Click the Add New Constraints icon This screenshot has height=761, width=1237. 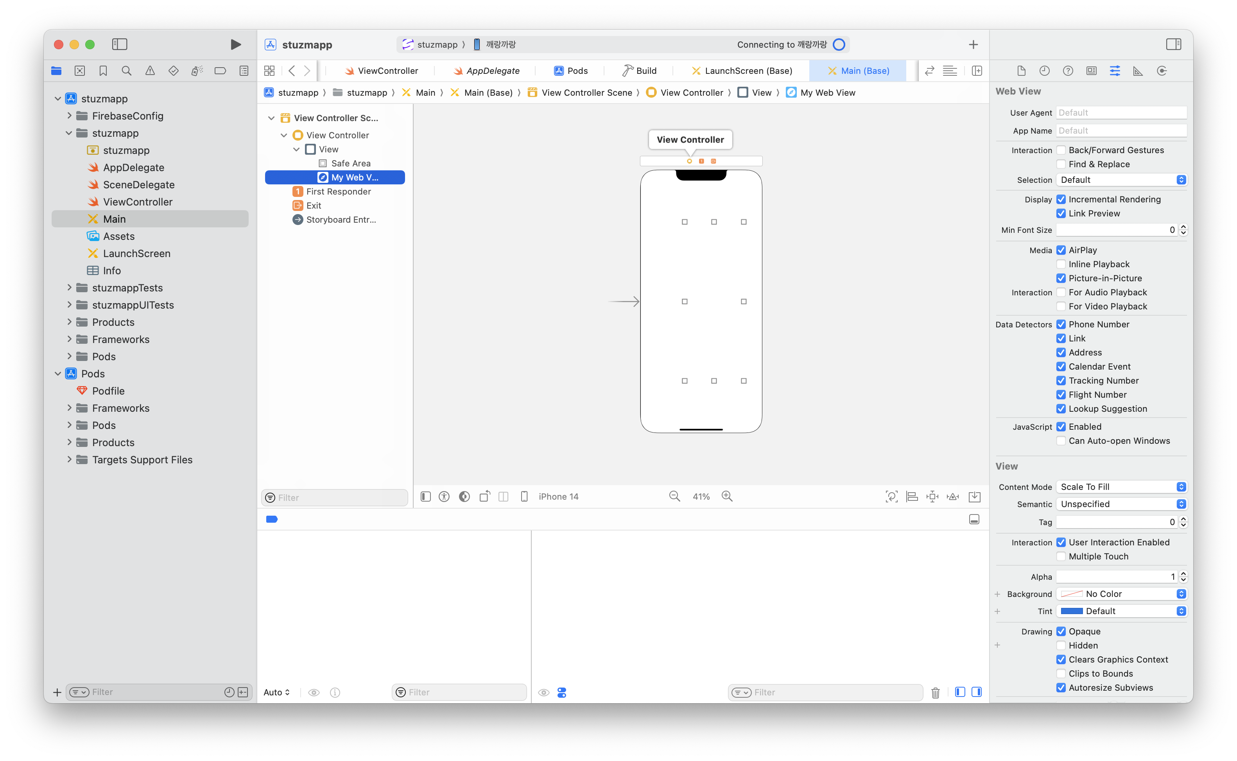point(932,497)
